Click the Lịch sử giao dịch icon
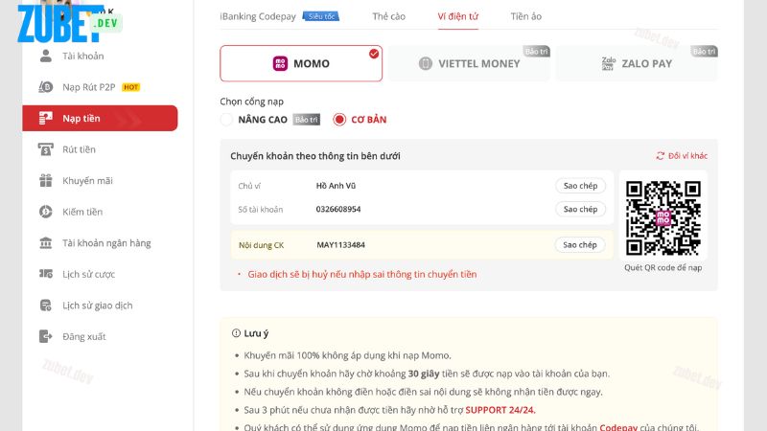The width and height of the screenshot is (767, 431). (45, 306)
